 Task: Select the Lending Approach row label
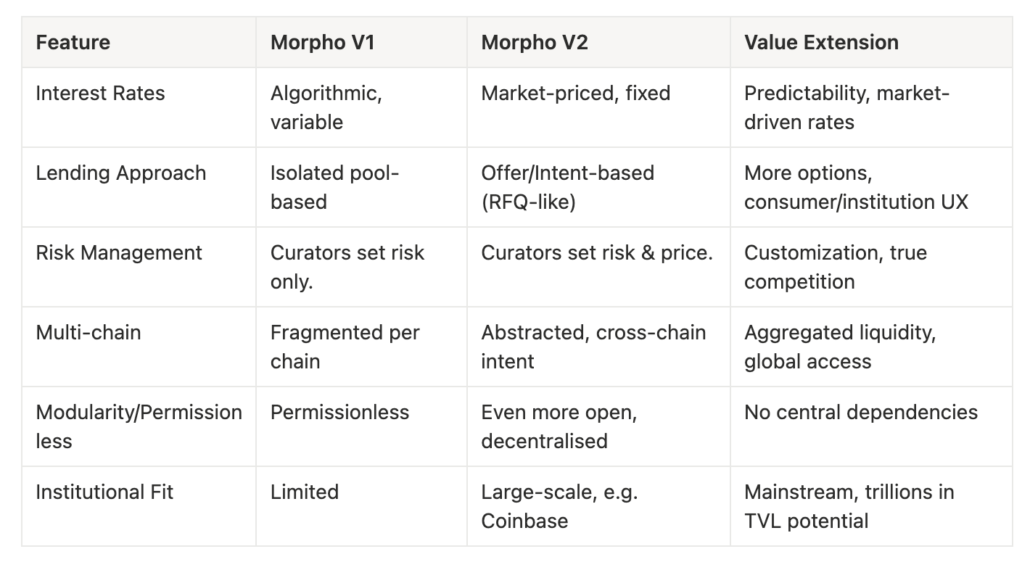point(120,173)
